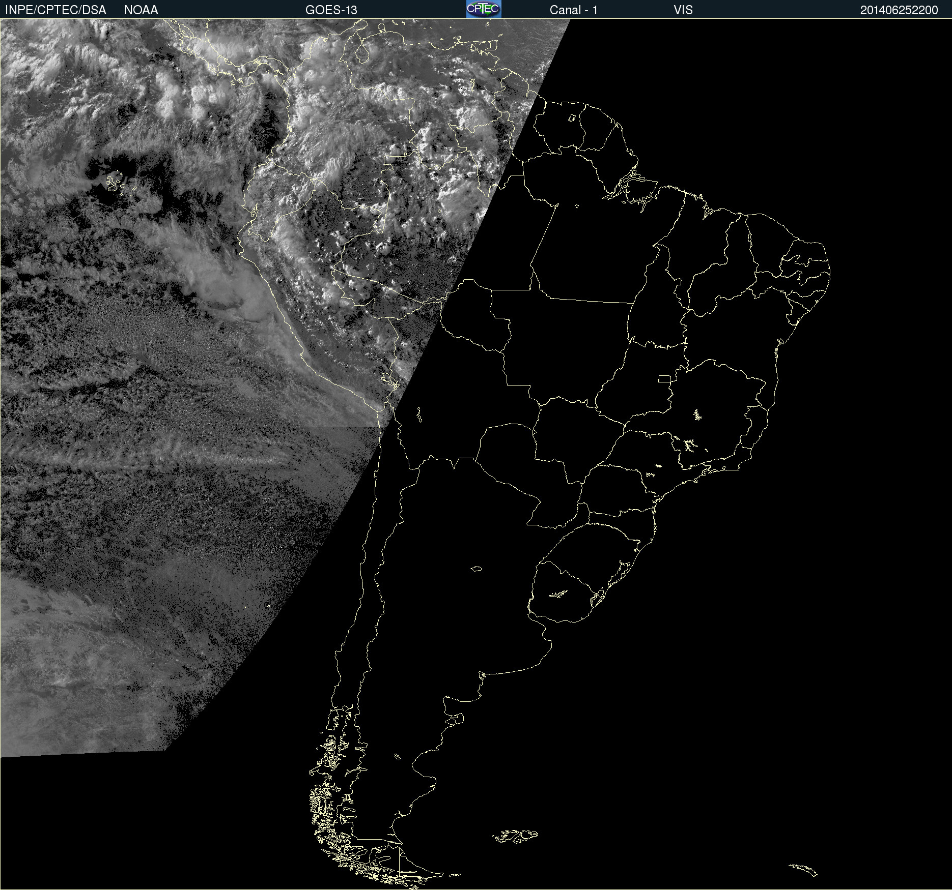Click the Canal - 1 channel label
The image size is (952, 890).
click(x=574, y=10)
